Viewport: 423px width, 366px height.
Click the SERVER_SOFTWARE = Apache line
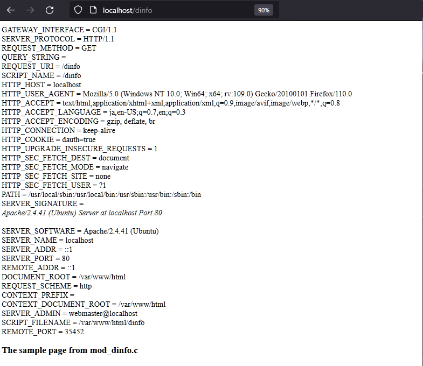[79, 231]
